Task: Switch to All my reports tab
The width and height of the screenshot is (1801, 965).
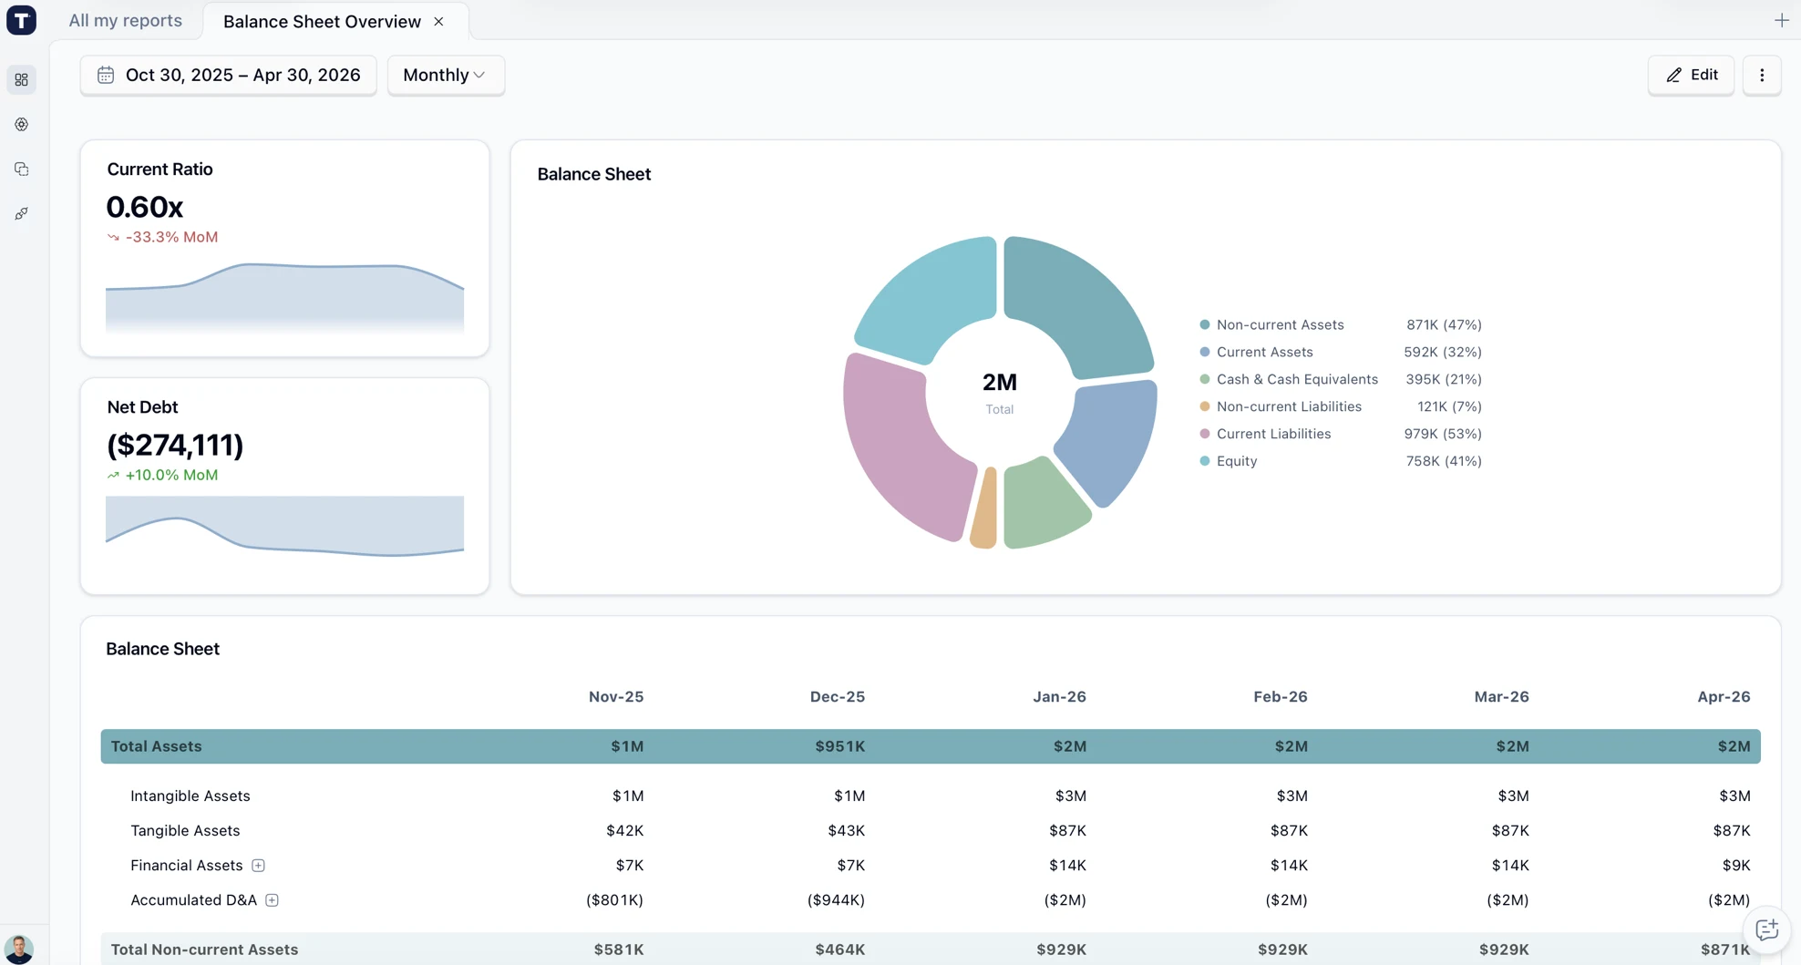Action: 126,20
